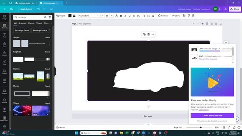The height and width of the screenshot is (136, 242).
Task: Click the Rectangle frame suggestion chip
Action: tap(22, 30)
